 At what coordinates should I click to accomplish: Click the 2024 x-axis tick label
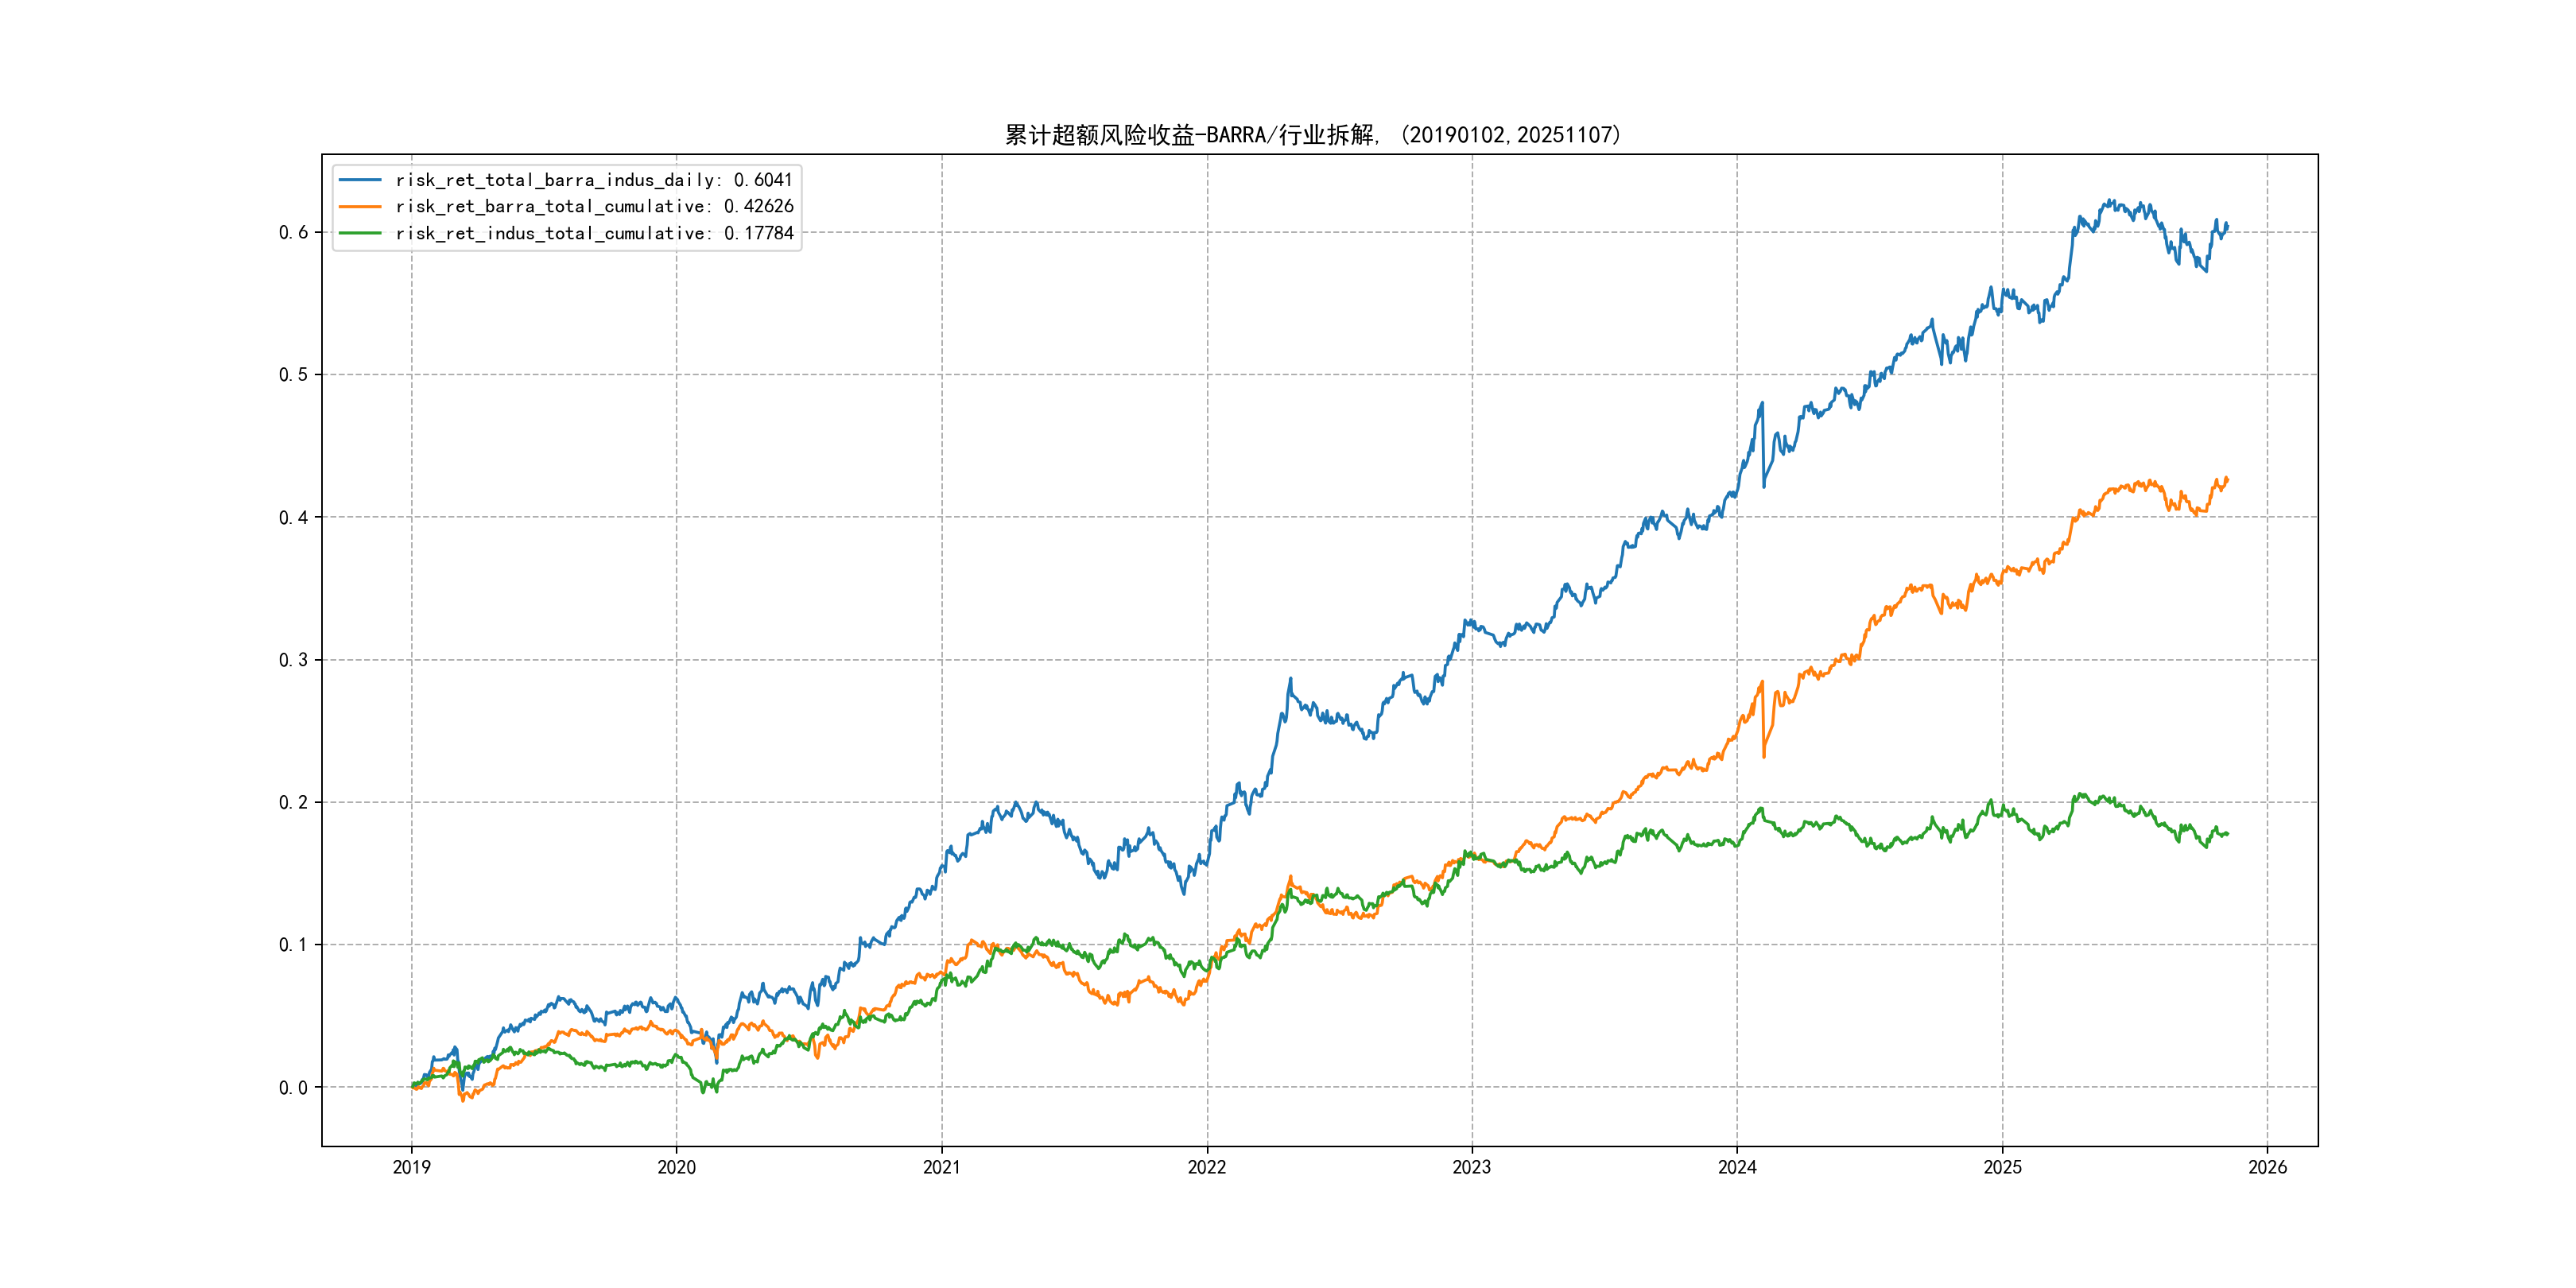tap(1737, 1167)
